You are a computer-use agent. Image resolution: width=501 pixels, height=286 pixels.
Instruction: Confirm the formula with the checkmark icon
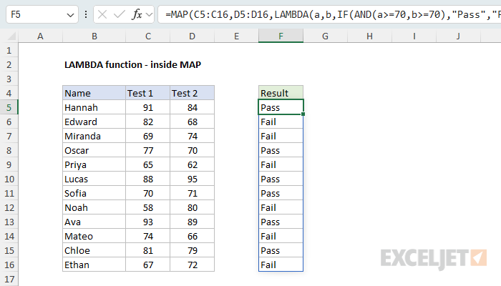point(120,14)
